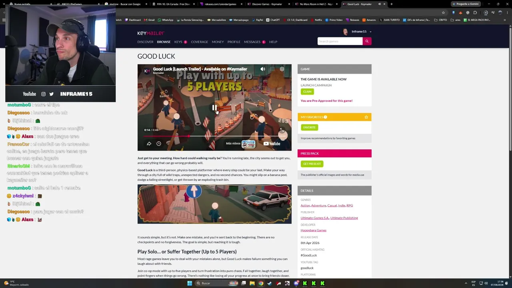Open the ChatGPT bookmark
The image size is (512, 288).
tap(273, 20)
